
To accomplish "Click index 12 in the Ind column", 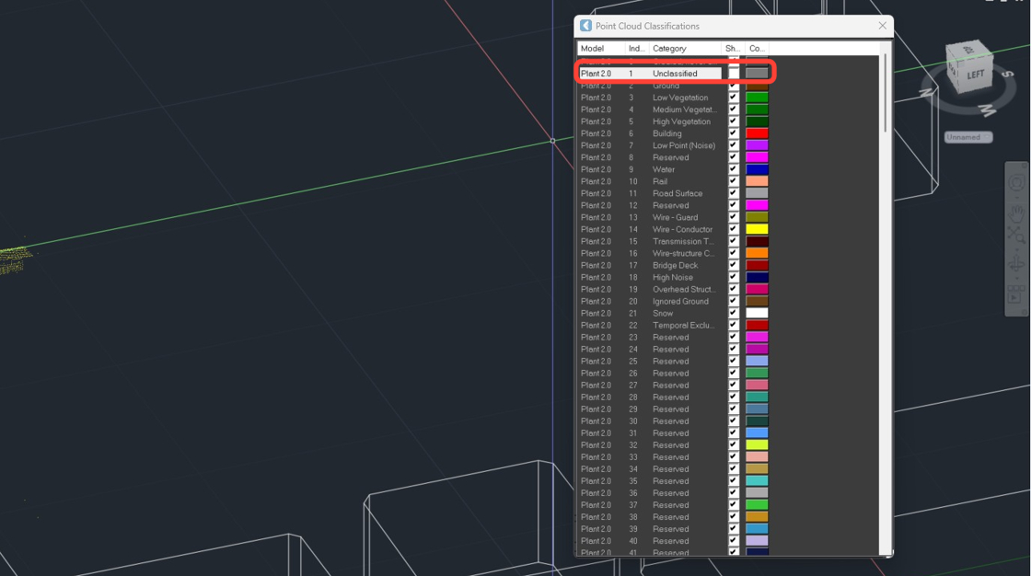I will click(x=632, y=205).
